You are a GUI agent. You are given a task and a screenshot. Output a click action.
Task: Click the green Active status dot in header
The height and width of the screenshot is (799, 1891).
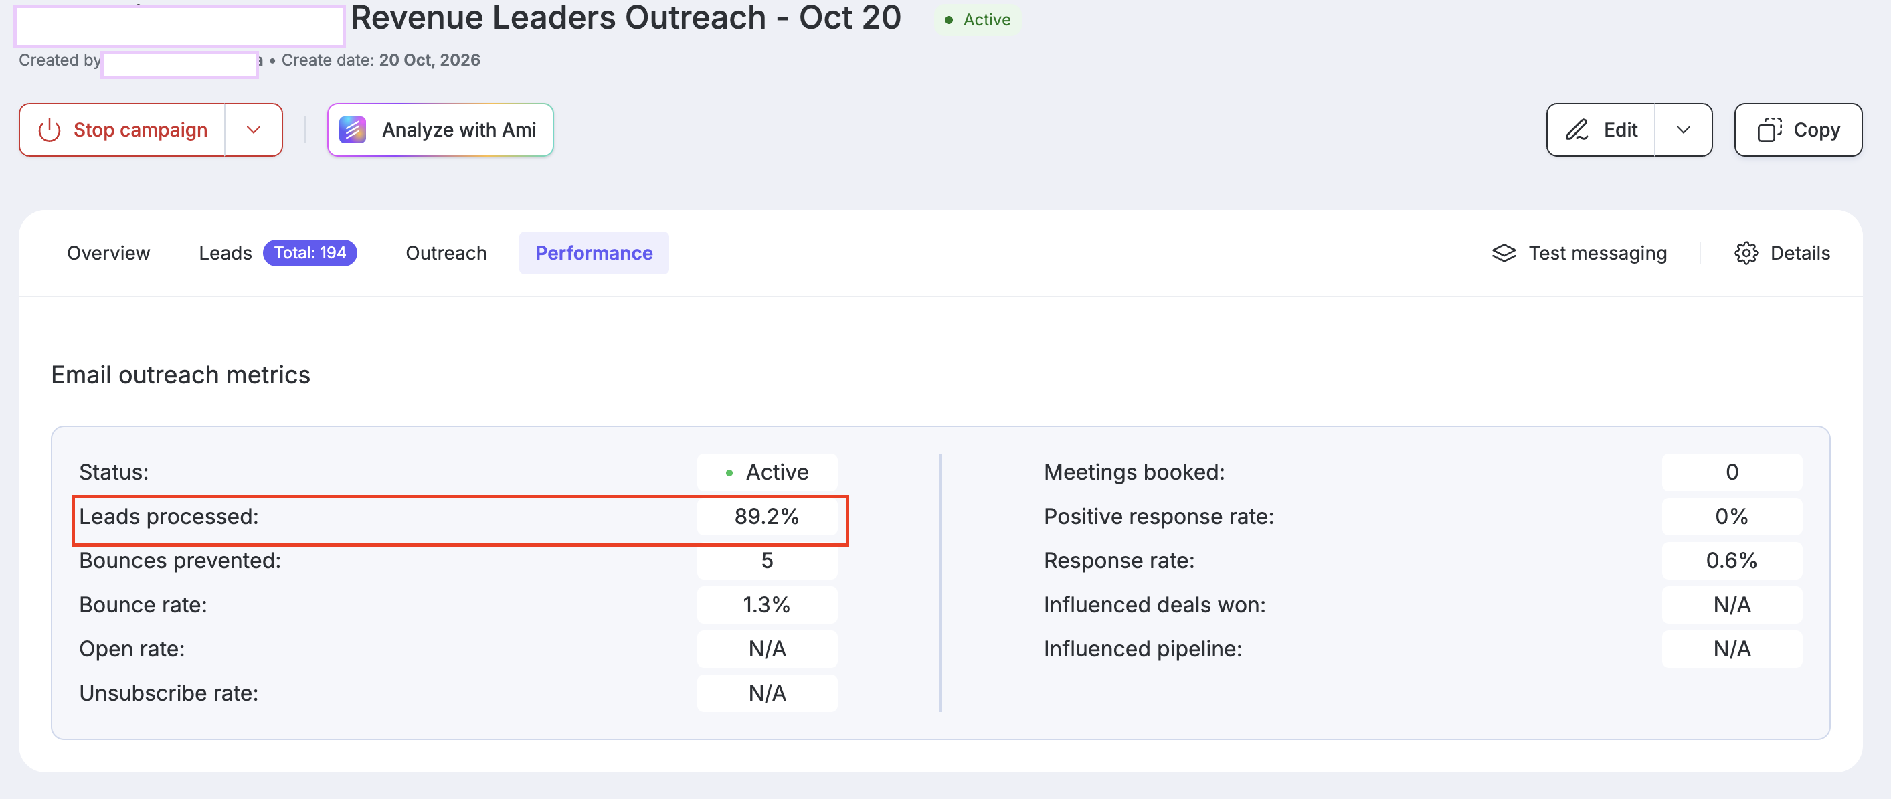coord(948,21)
